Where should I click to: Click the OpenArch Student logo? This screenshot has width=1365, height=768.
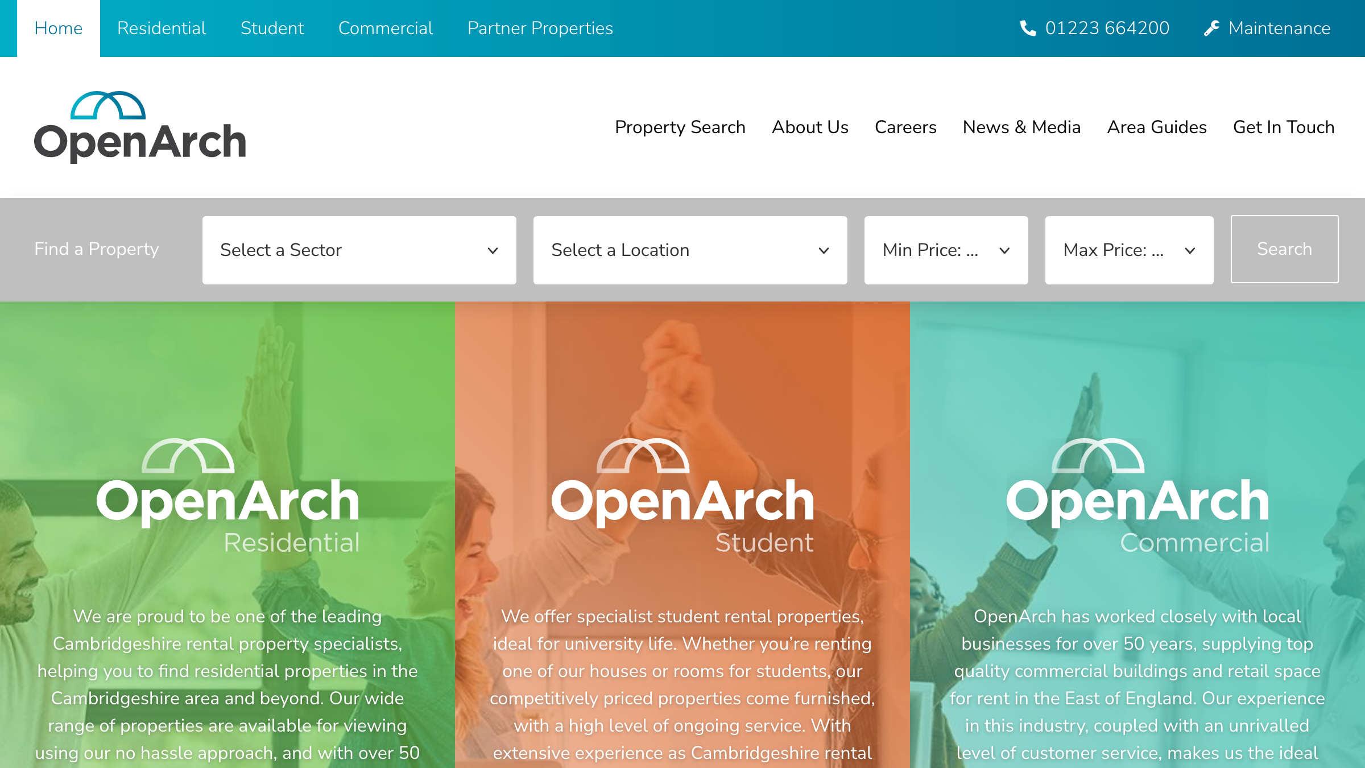pos(682,496)
